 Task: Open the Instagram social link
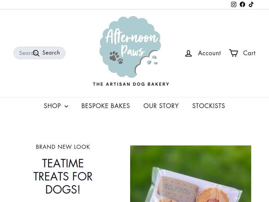[233, 4]
